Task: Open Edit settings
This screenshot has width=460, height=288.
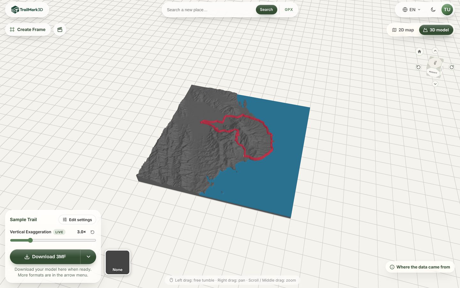Action: [x=77, y=220]
